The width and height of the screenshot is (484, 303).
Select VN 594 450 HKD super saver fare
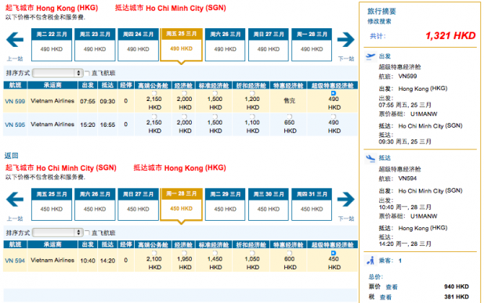point(334,253)
